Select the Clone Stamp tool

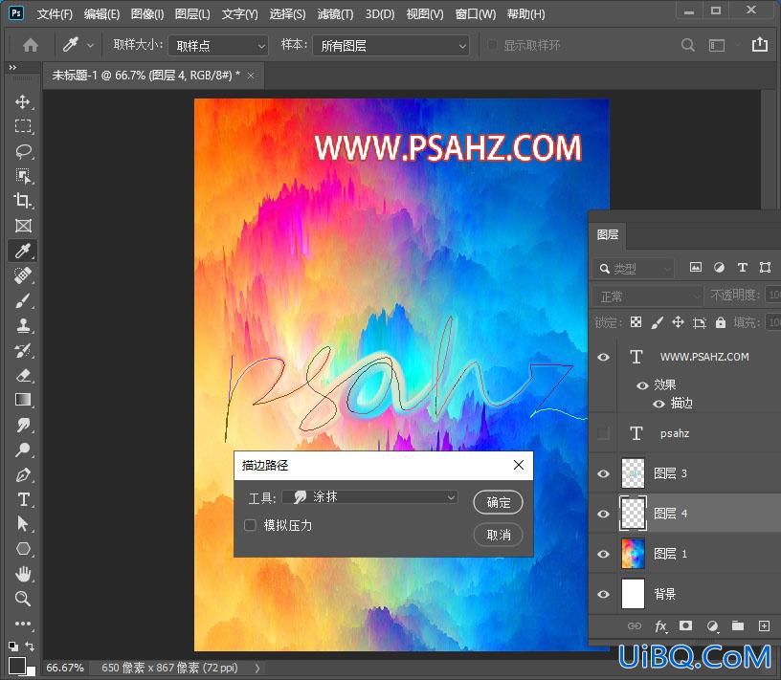pos(22,325)
